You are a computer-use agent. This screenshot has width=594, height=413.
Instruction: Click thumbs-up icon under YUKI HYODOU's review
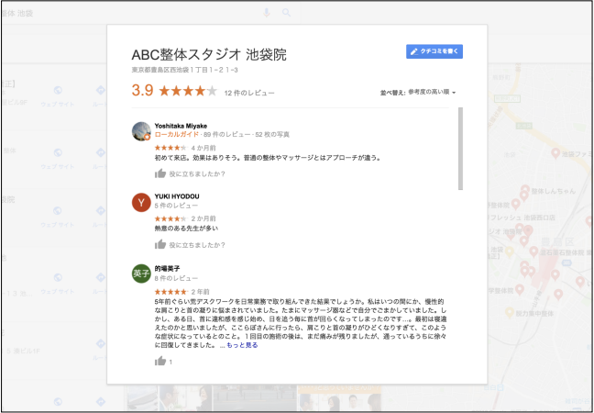point(160,245)
